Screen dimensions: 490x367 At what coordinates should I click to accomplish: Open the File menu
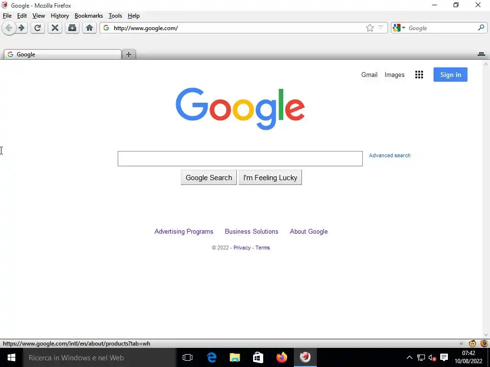(7, 16)
